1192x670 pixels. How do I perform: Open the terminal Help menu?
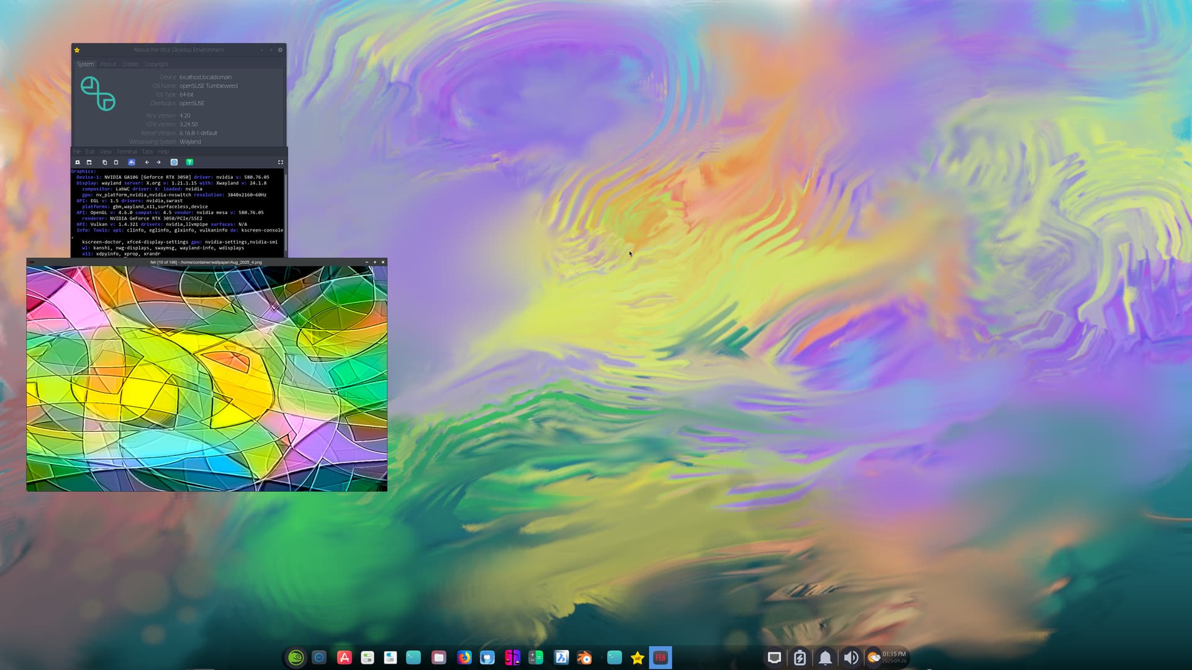coord(163,151)
